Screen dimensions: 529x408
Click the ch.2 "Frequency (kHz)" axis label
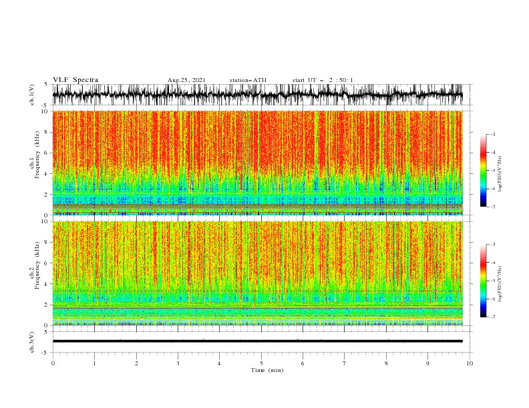click(x=37, y=265)
